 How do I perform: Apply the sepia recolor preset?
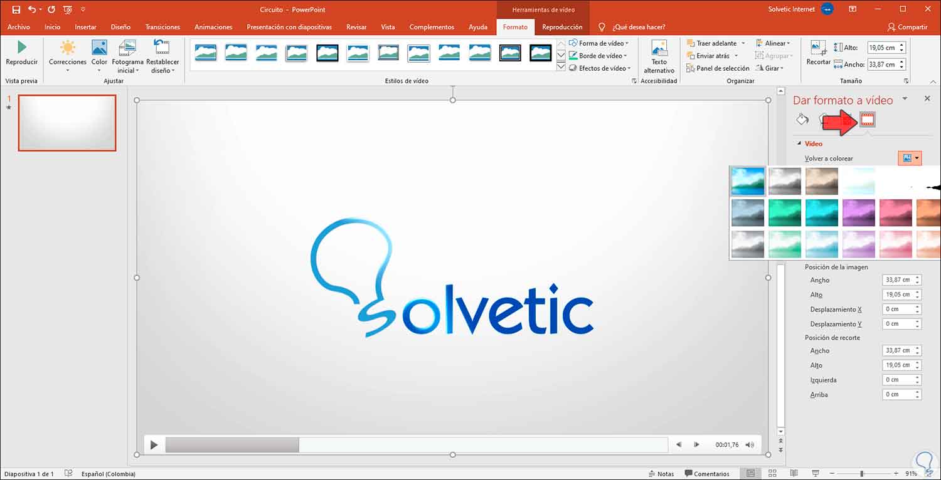(x=822, y=181)
